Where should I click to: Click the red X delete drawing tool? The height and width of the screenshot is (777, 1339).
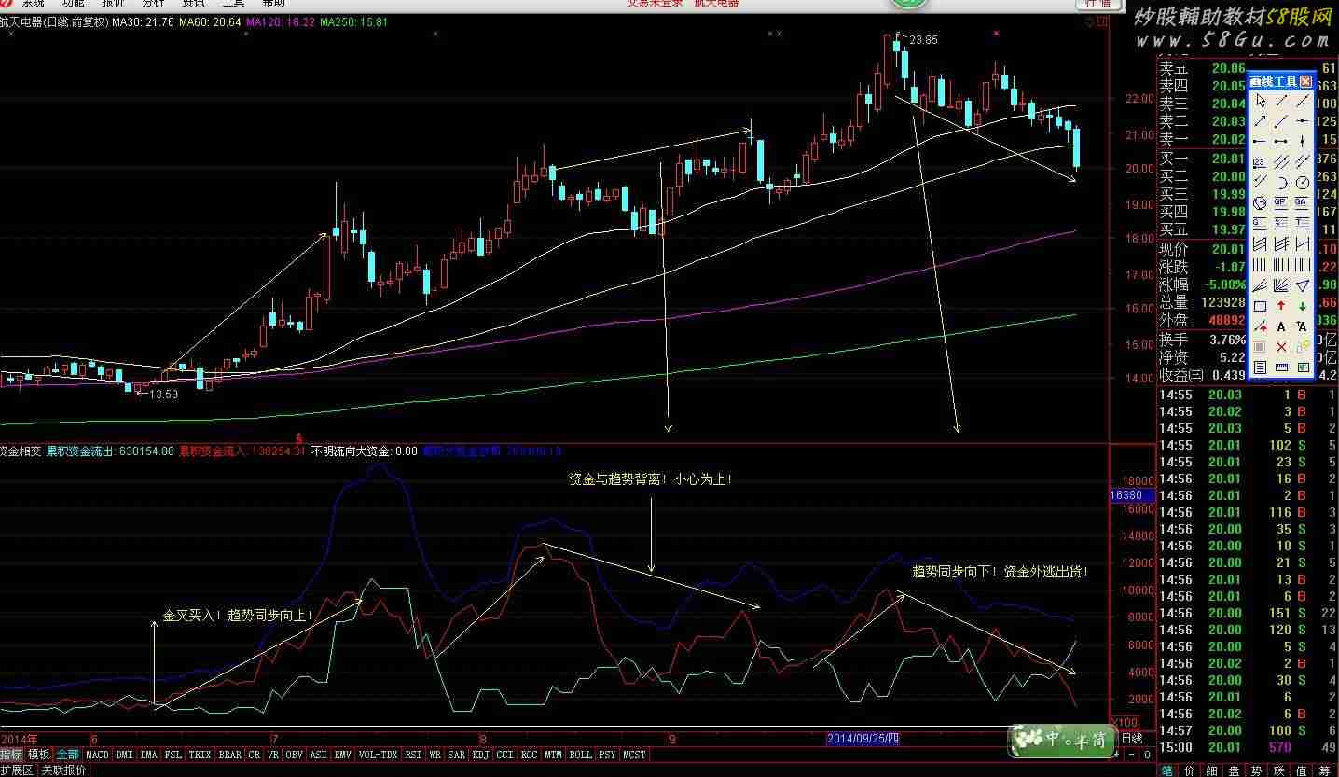pyautogui.click(x=1281, y=347)
